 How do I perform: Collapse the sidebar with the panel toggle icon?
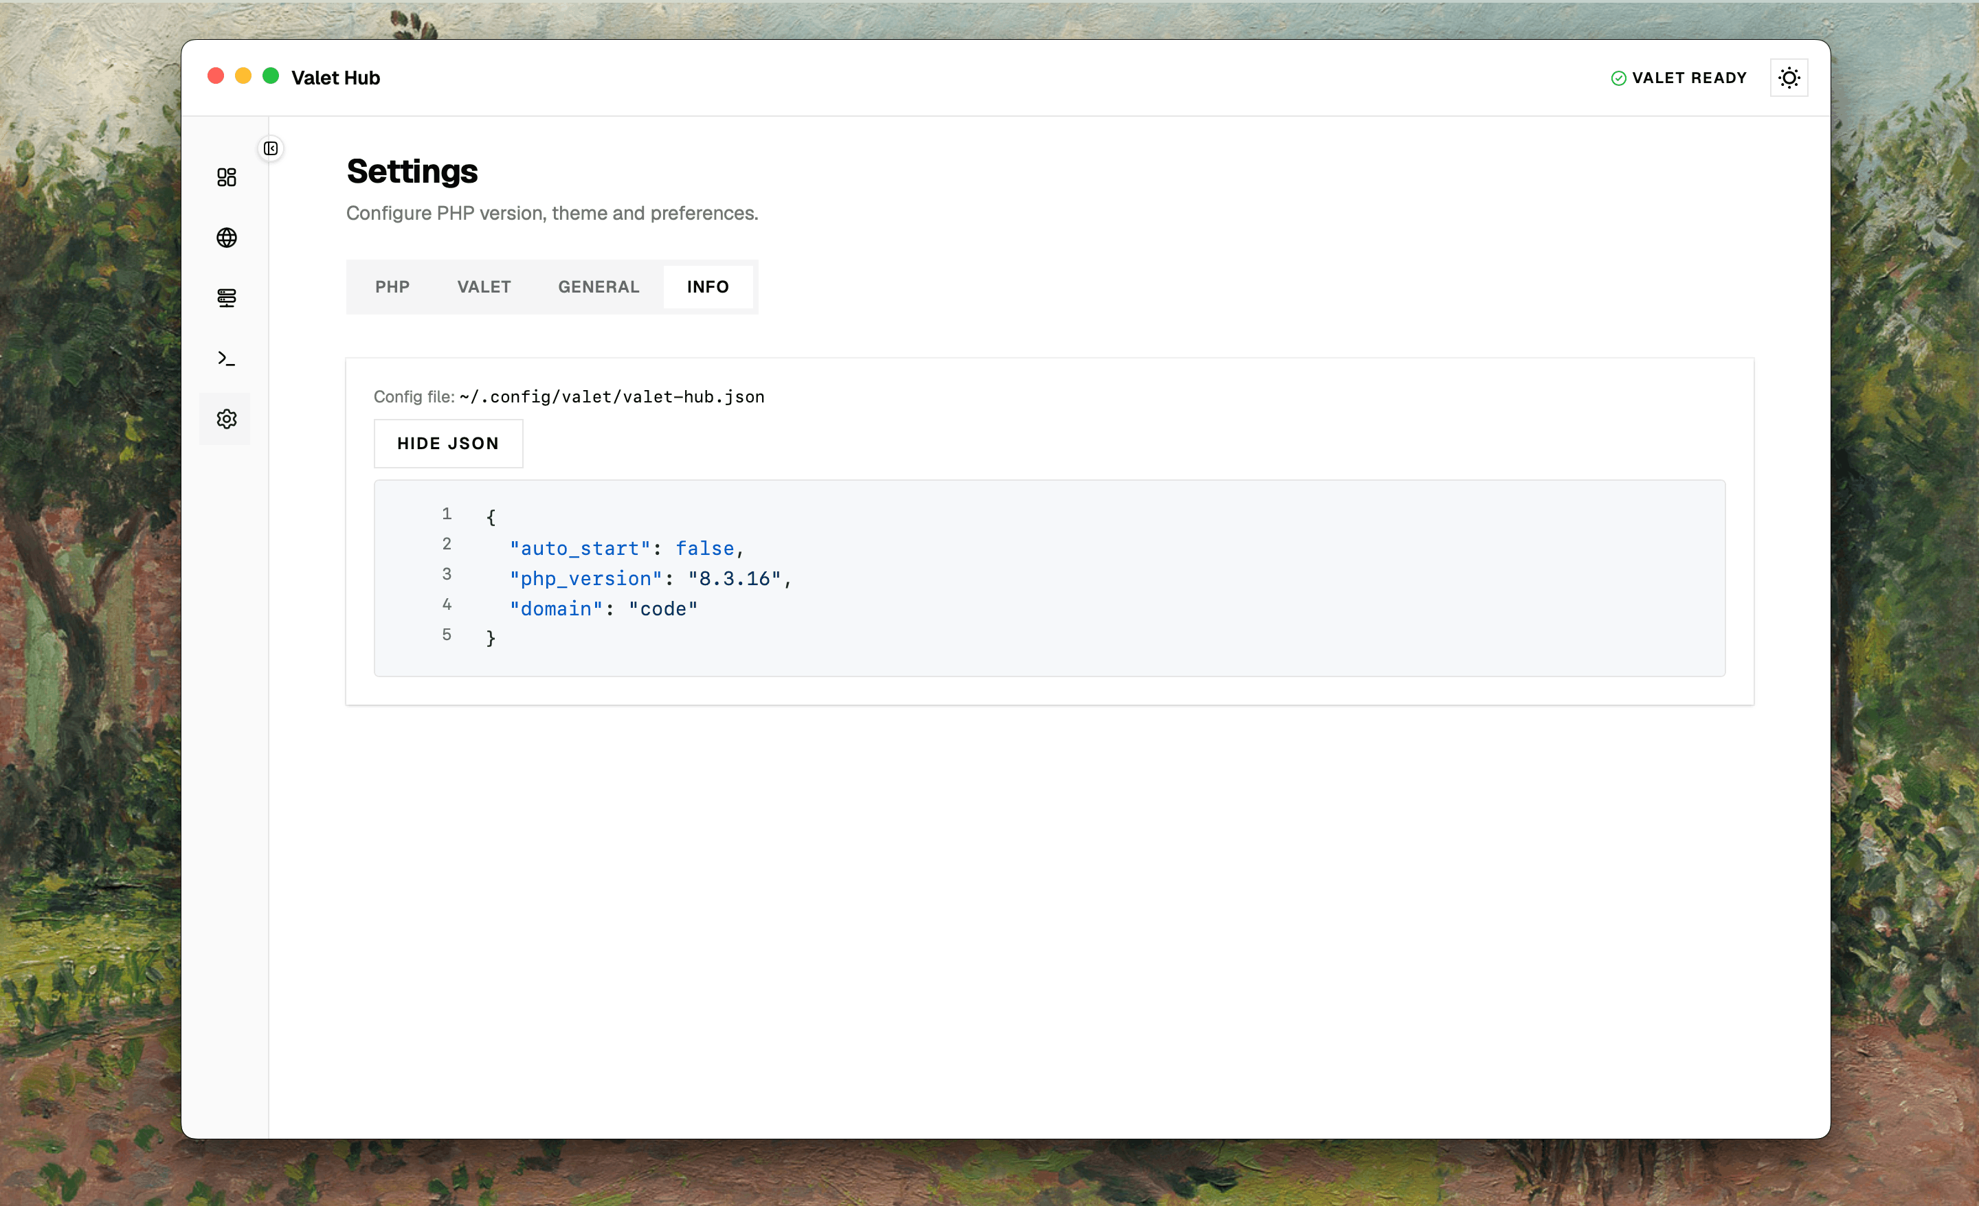[x=271, y=148]
